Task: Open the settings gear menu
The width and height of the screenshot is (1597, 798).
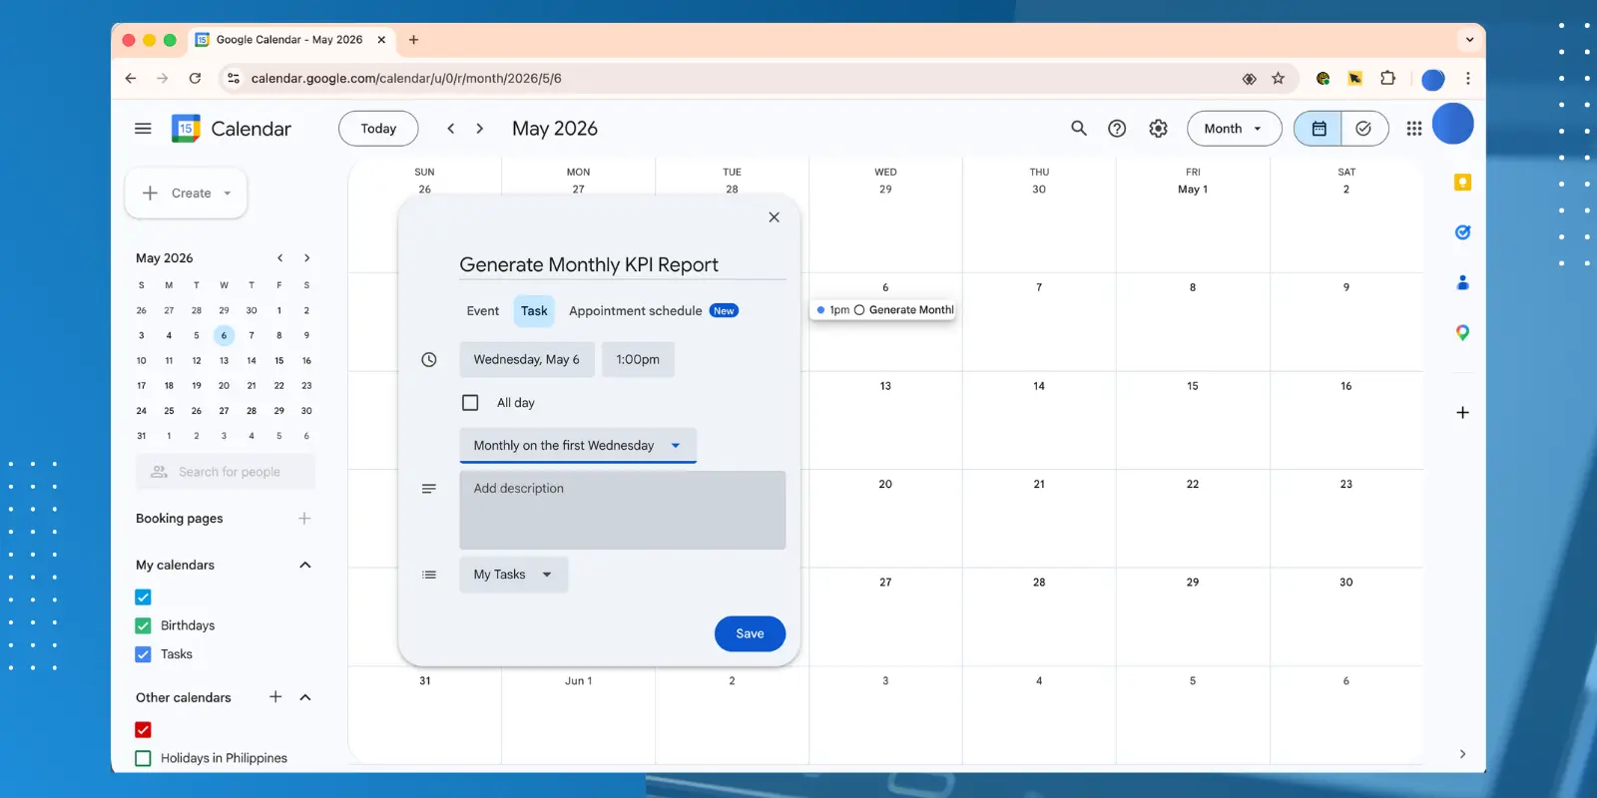Action: [1158, 129]
